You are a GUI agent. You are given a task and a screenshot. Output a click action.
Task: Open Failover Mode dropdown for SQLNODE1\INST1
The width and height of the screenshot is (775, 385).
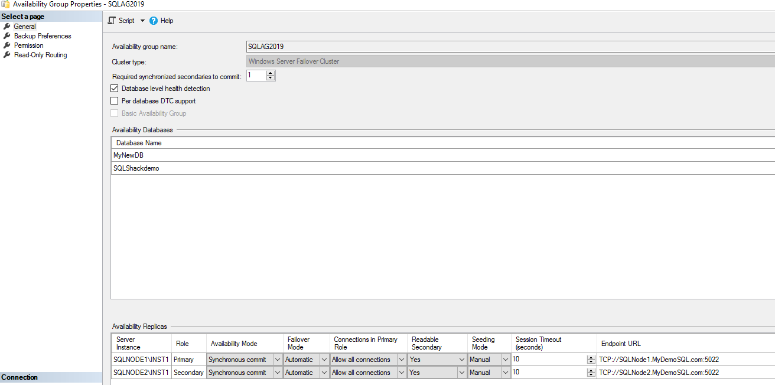pyautogui.click(x=324, y=360)
